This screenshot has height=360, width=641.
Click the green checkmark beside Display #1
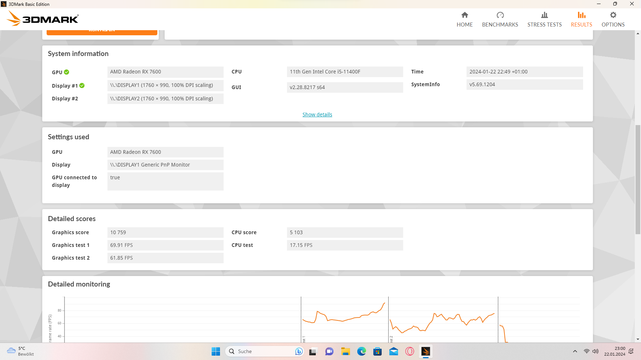point(82,85)
